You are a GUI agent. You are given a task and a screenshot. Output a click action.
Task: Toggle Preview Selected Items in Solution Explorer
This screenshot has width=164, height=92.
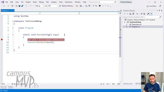[x=151, y=14]
